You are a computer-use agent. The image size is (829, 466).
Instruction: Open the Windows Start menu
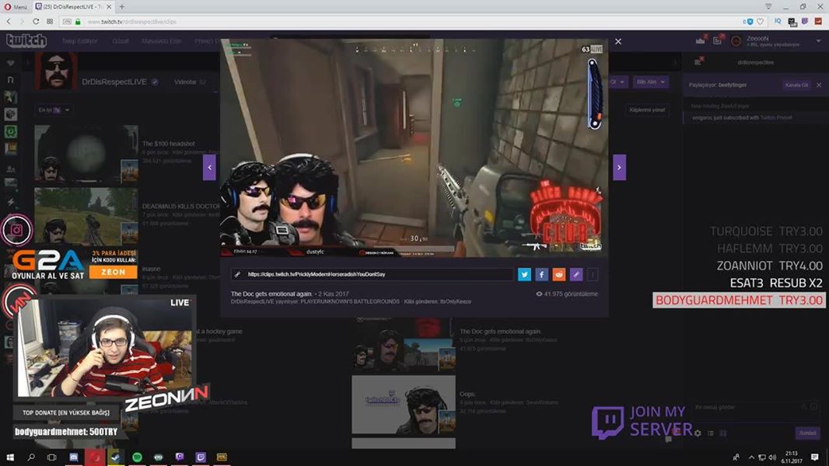coord(10,457)
